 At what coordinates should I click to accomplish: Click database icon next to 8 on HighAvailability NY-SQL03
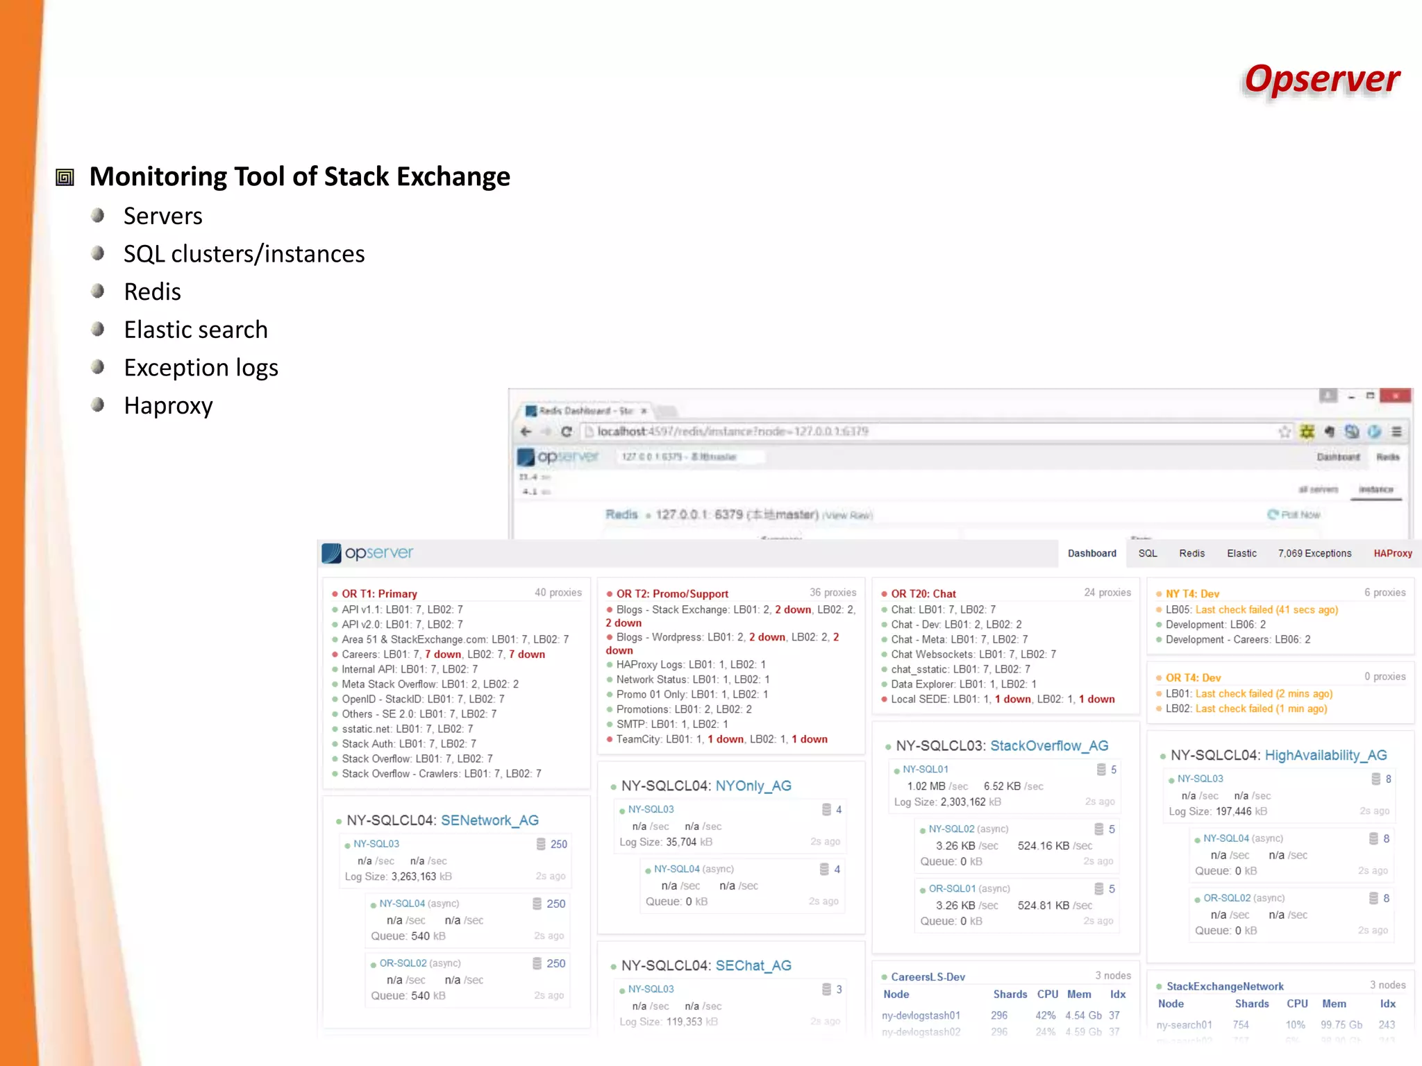pyautogui.click(x=1376, y=779)
